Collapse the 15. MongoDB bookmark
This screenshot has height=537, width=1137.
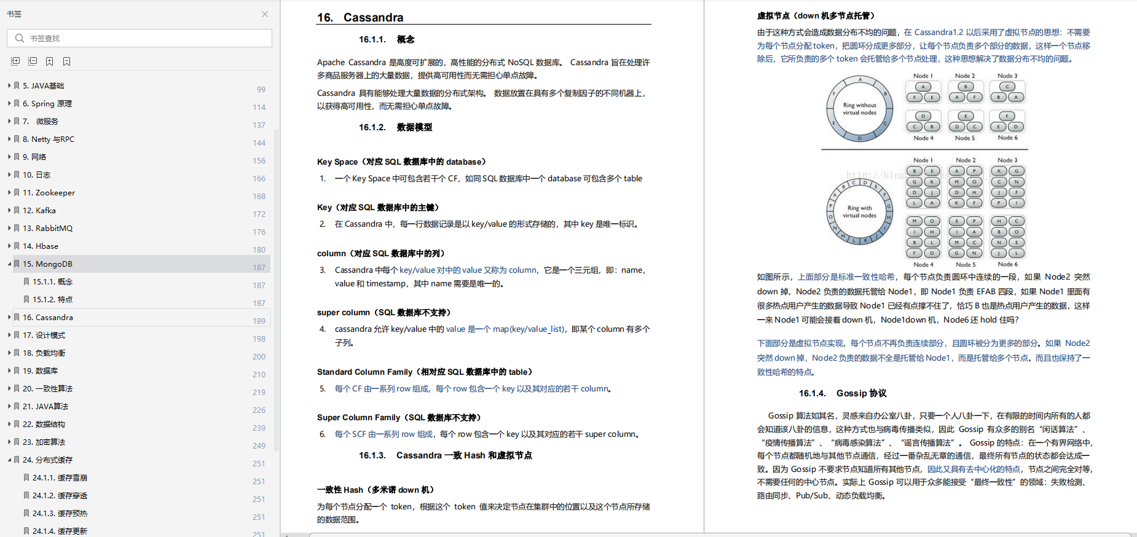9,264
